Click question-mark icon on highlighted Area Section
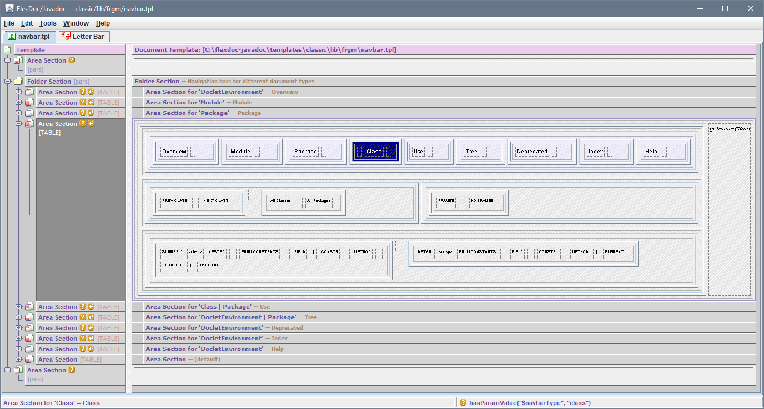 83,124
